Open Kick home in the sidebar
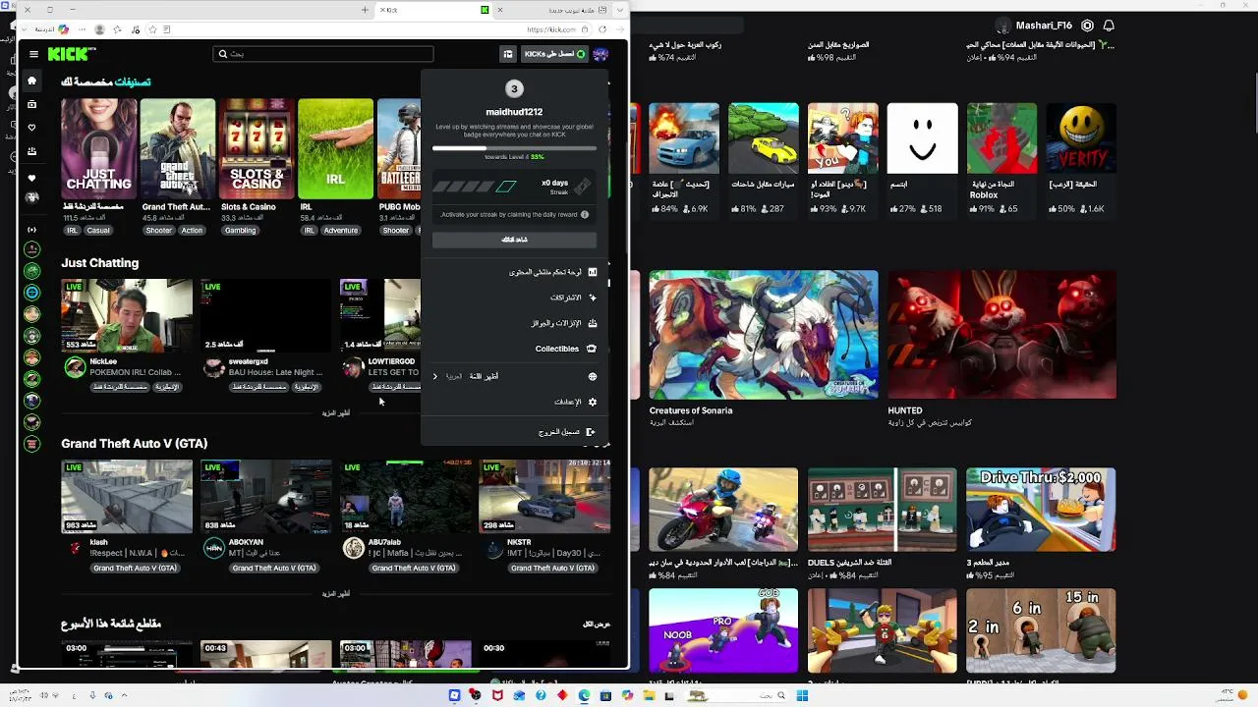The image size is (1258, 707). (31, 81)
